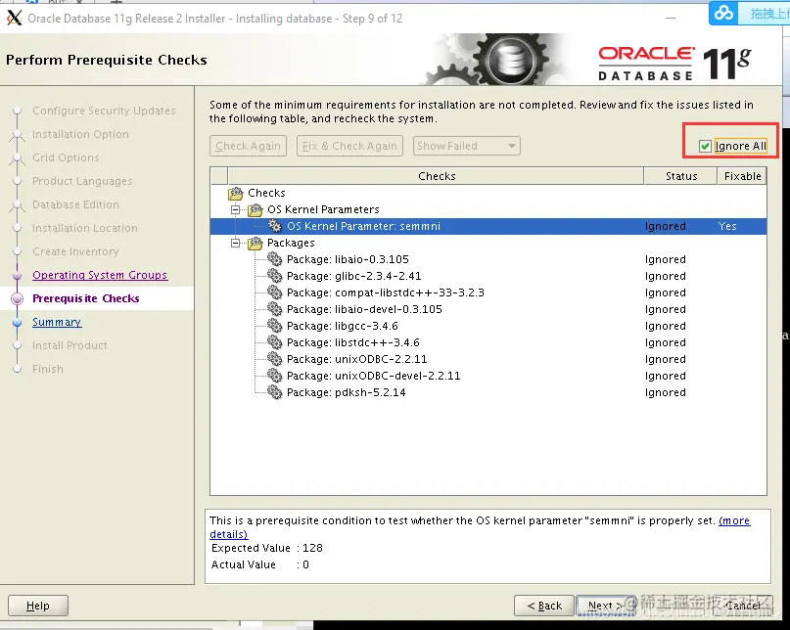This screenshot has height=630, width=790.
Task: Click the Fix & Check Again button
Action: pyautogui.click(x=349, y=146)
